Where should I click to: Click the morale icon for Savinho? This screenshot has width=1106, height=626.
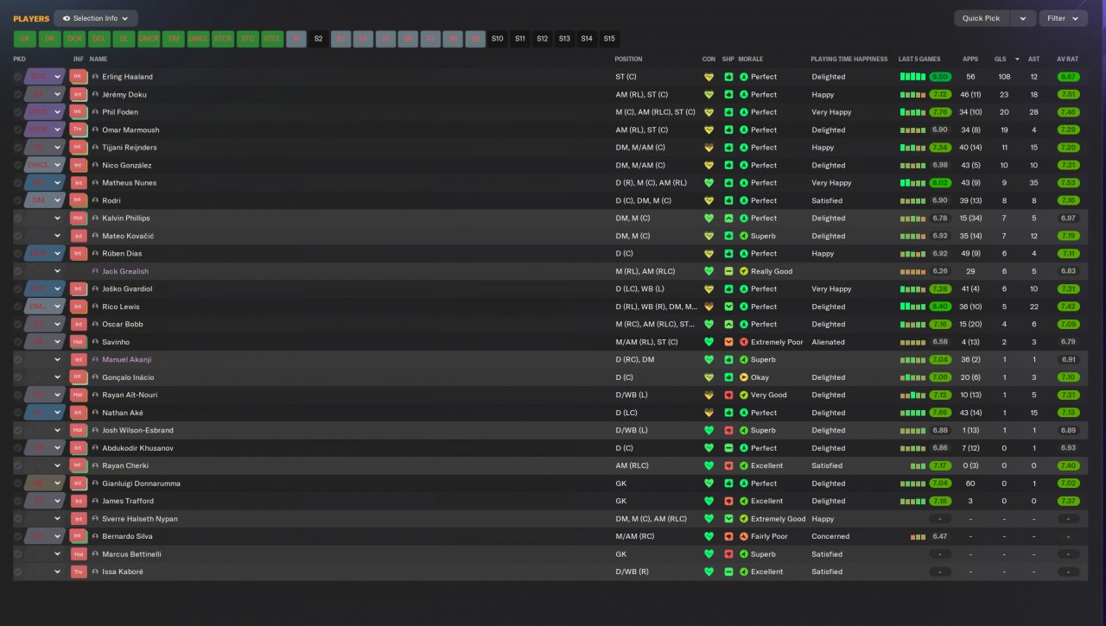[x=743, y=342]
